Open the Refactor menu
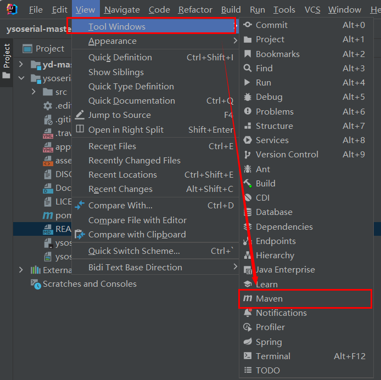Viewport: 381px width, 380px height. click(x=195, y=10)
